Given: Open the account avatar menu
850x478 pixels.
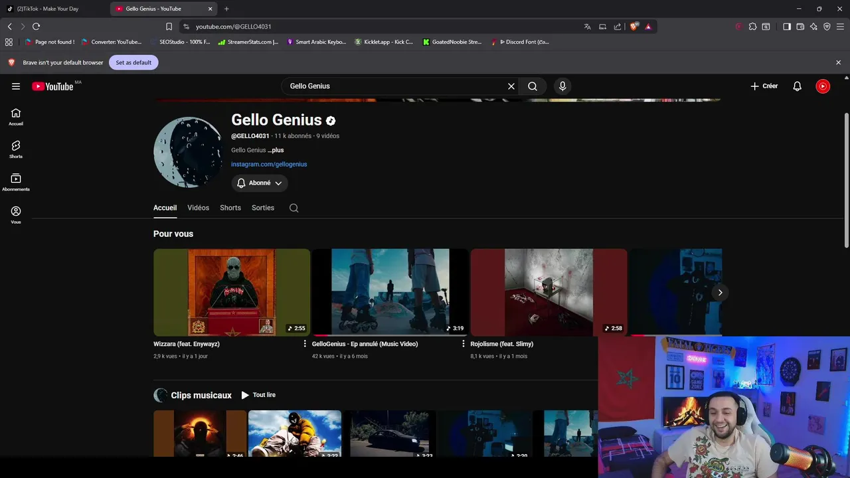Looking at the screenshot, I should coord(823,86).
